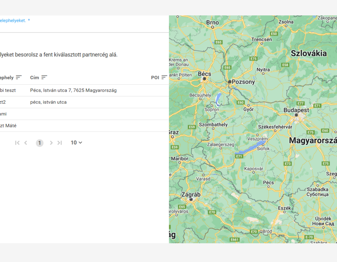Click Budapest on the map
Viewport: 337px width, 262px height.
296,115
